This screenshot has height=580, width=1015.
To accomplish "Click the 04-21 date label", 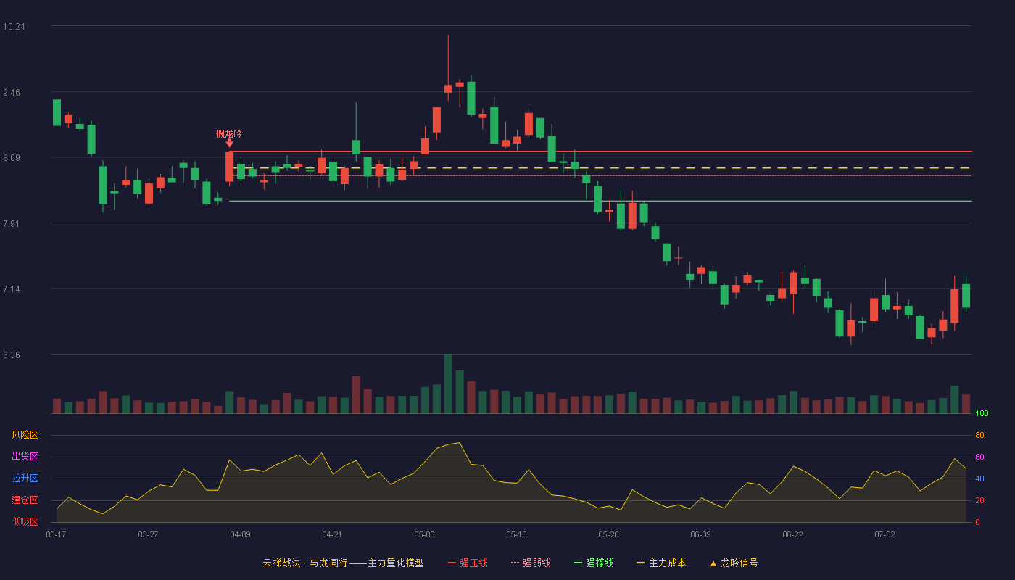I will coord(332,534).
